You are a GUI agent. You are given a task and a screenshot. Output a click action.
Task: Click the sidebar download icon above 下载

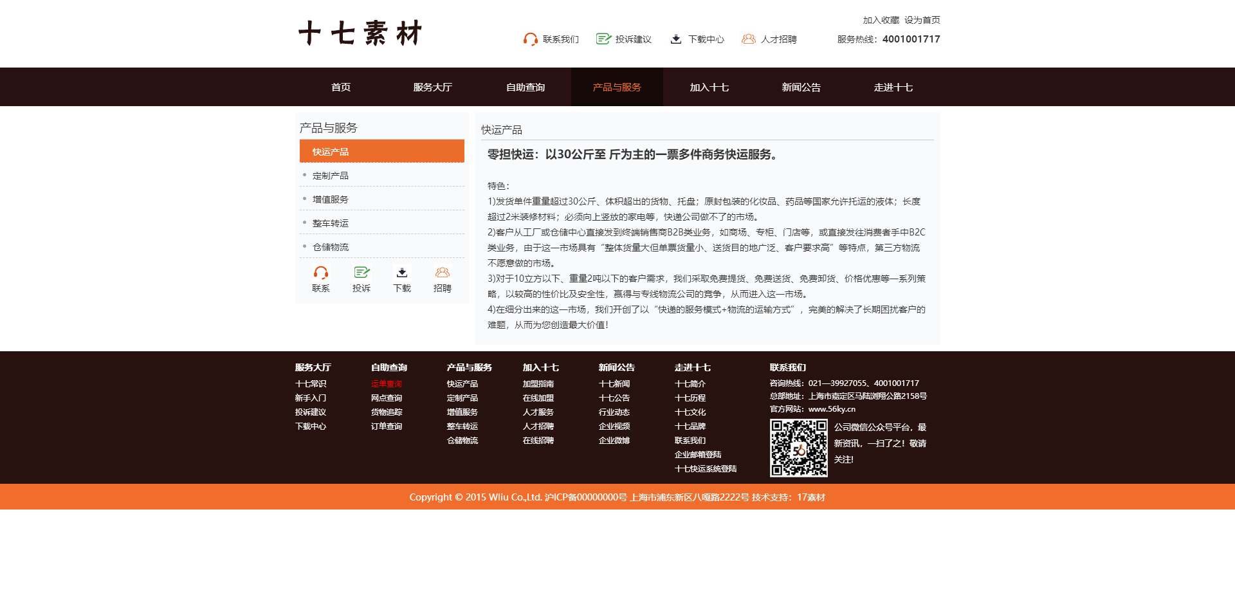(402, 273)
